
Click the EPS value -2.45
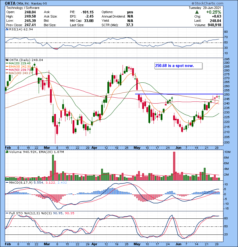point(89,16)
